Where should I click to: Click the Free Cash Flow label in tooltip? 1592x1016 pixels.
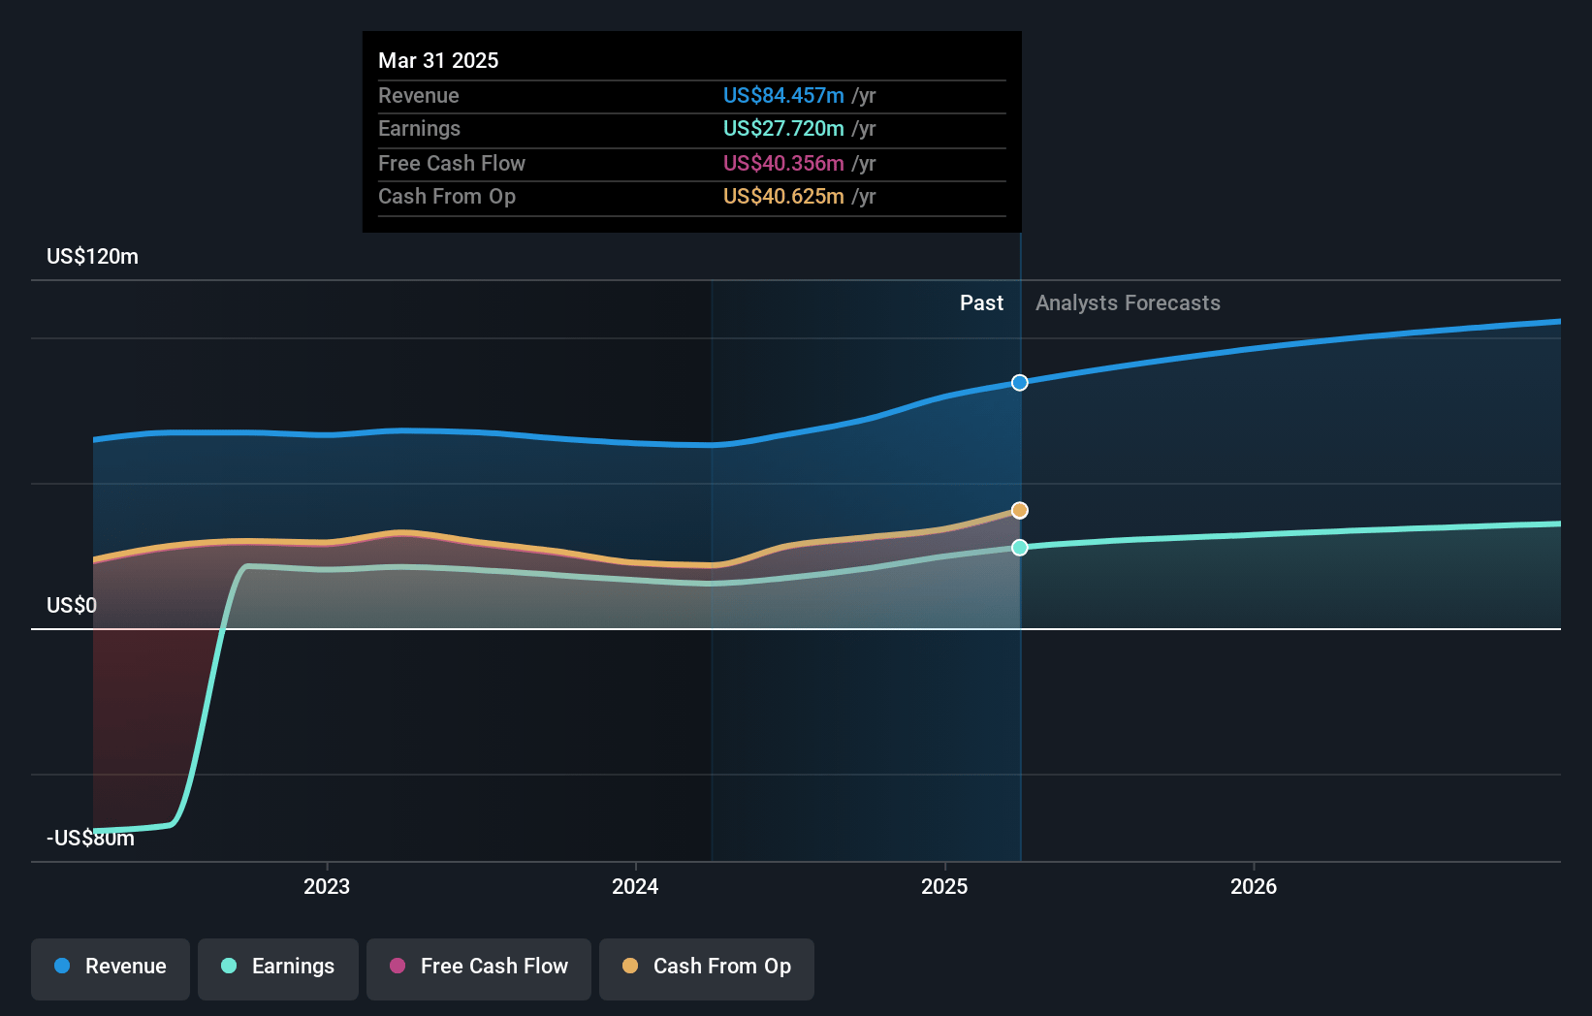pos(452,163)
